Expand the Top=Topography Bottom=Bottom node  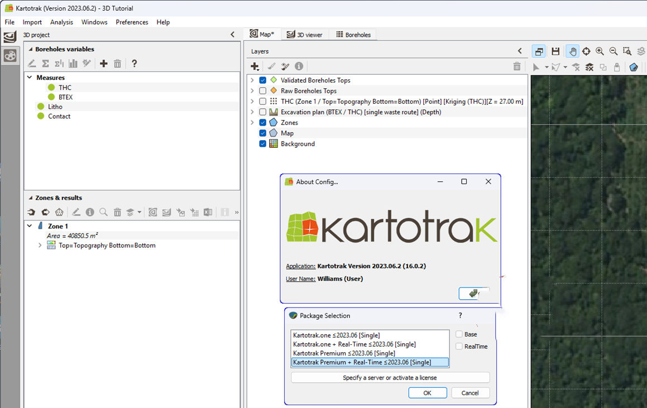tap(40, 245)
